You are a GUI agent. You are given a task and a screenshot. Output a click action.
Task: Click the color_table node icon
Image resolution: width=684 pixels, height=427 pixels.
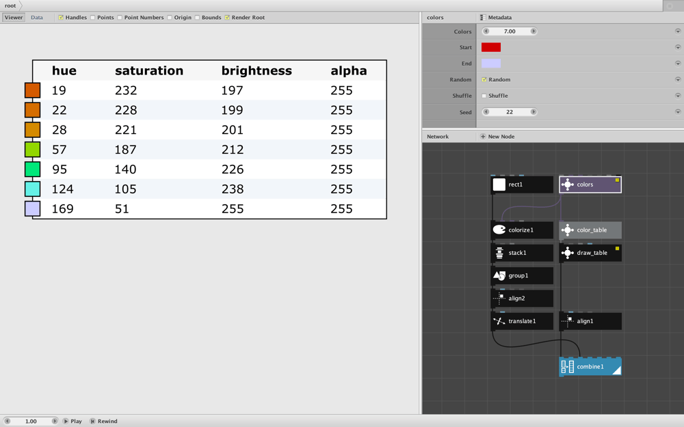(x=567, y=230)
